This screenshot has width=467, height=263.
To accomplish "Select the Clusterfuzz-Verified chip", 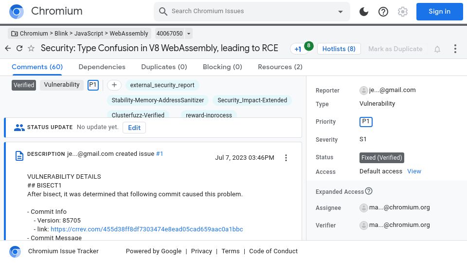I will pos(138,114).
